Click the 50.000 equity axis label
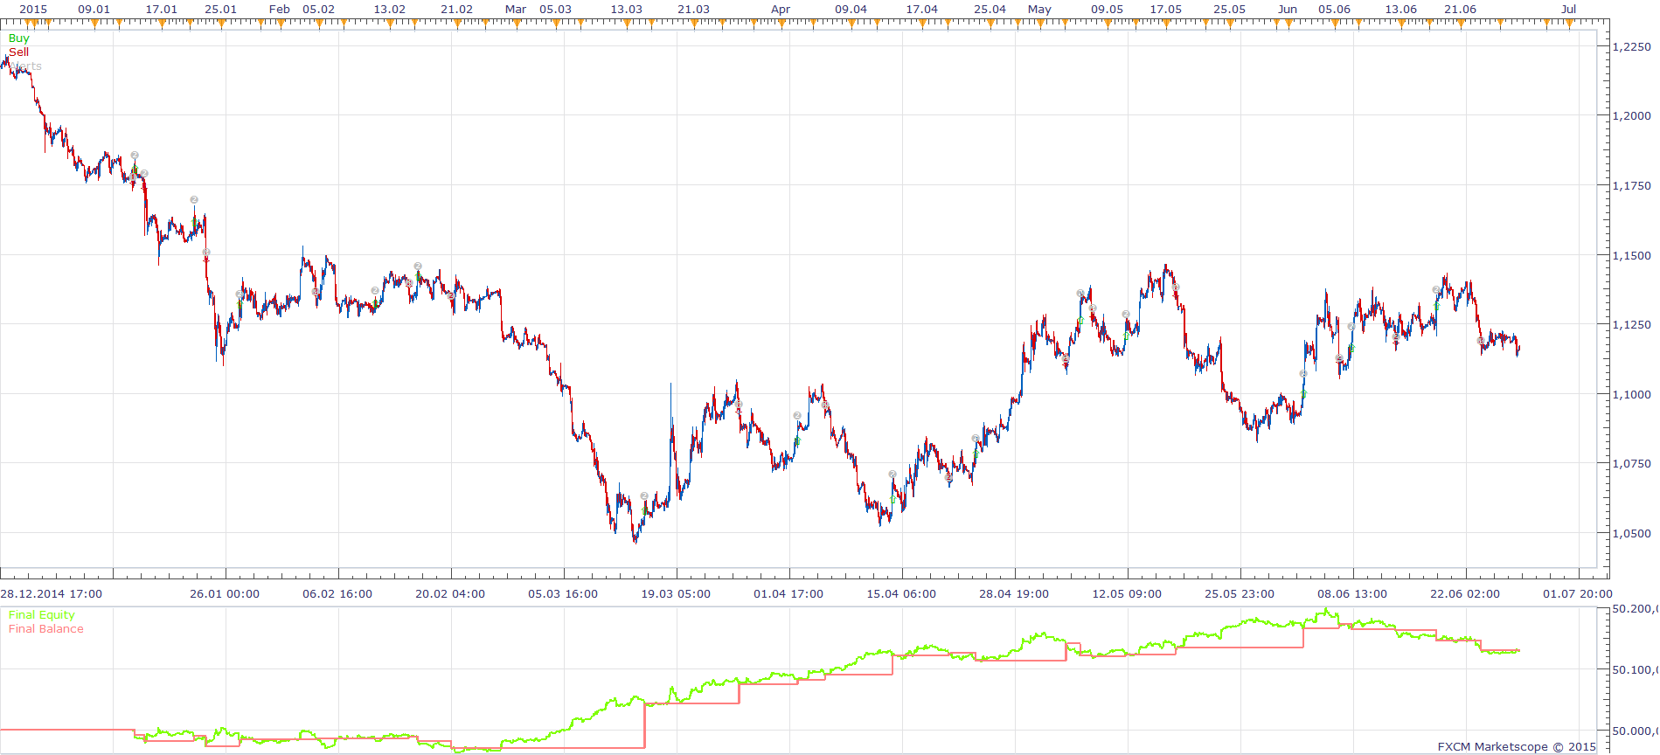 tap(1635, 731)
